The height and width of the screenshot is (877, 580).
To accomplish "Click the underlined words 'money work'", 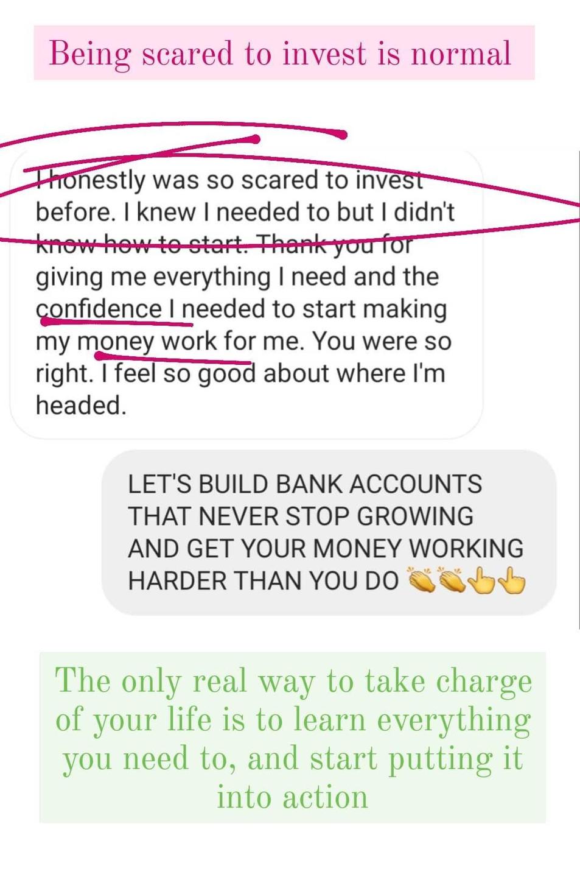I will point(147,341).
